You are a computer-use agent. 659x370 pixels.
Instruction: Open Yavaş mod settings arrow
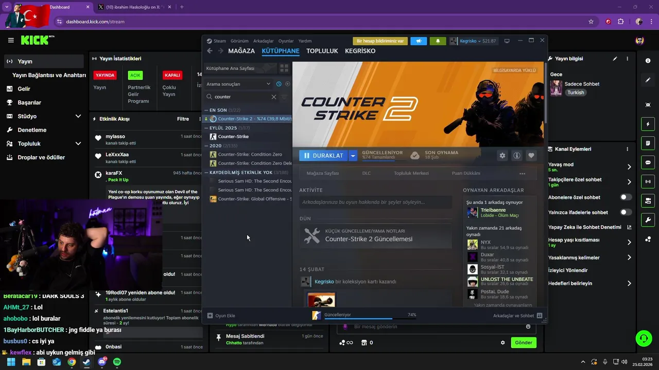click(x=629, y=167)
